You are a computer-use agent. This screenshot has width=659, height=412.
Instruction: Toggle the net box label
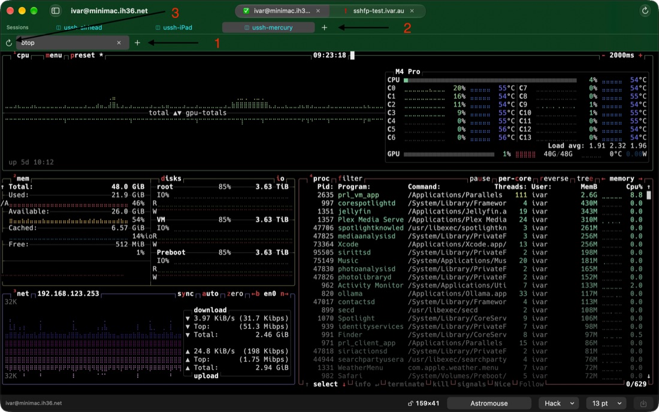click(x=22, y=293)
